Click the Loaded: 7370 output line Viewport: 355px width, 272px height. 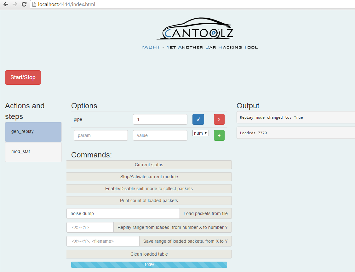pyautogui.click(x=296, y=133)
